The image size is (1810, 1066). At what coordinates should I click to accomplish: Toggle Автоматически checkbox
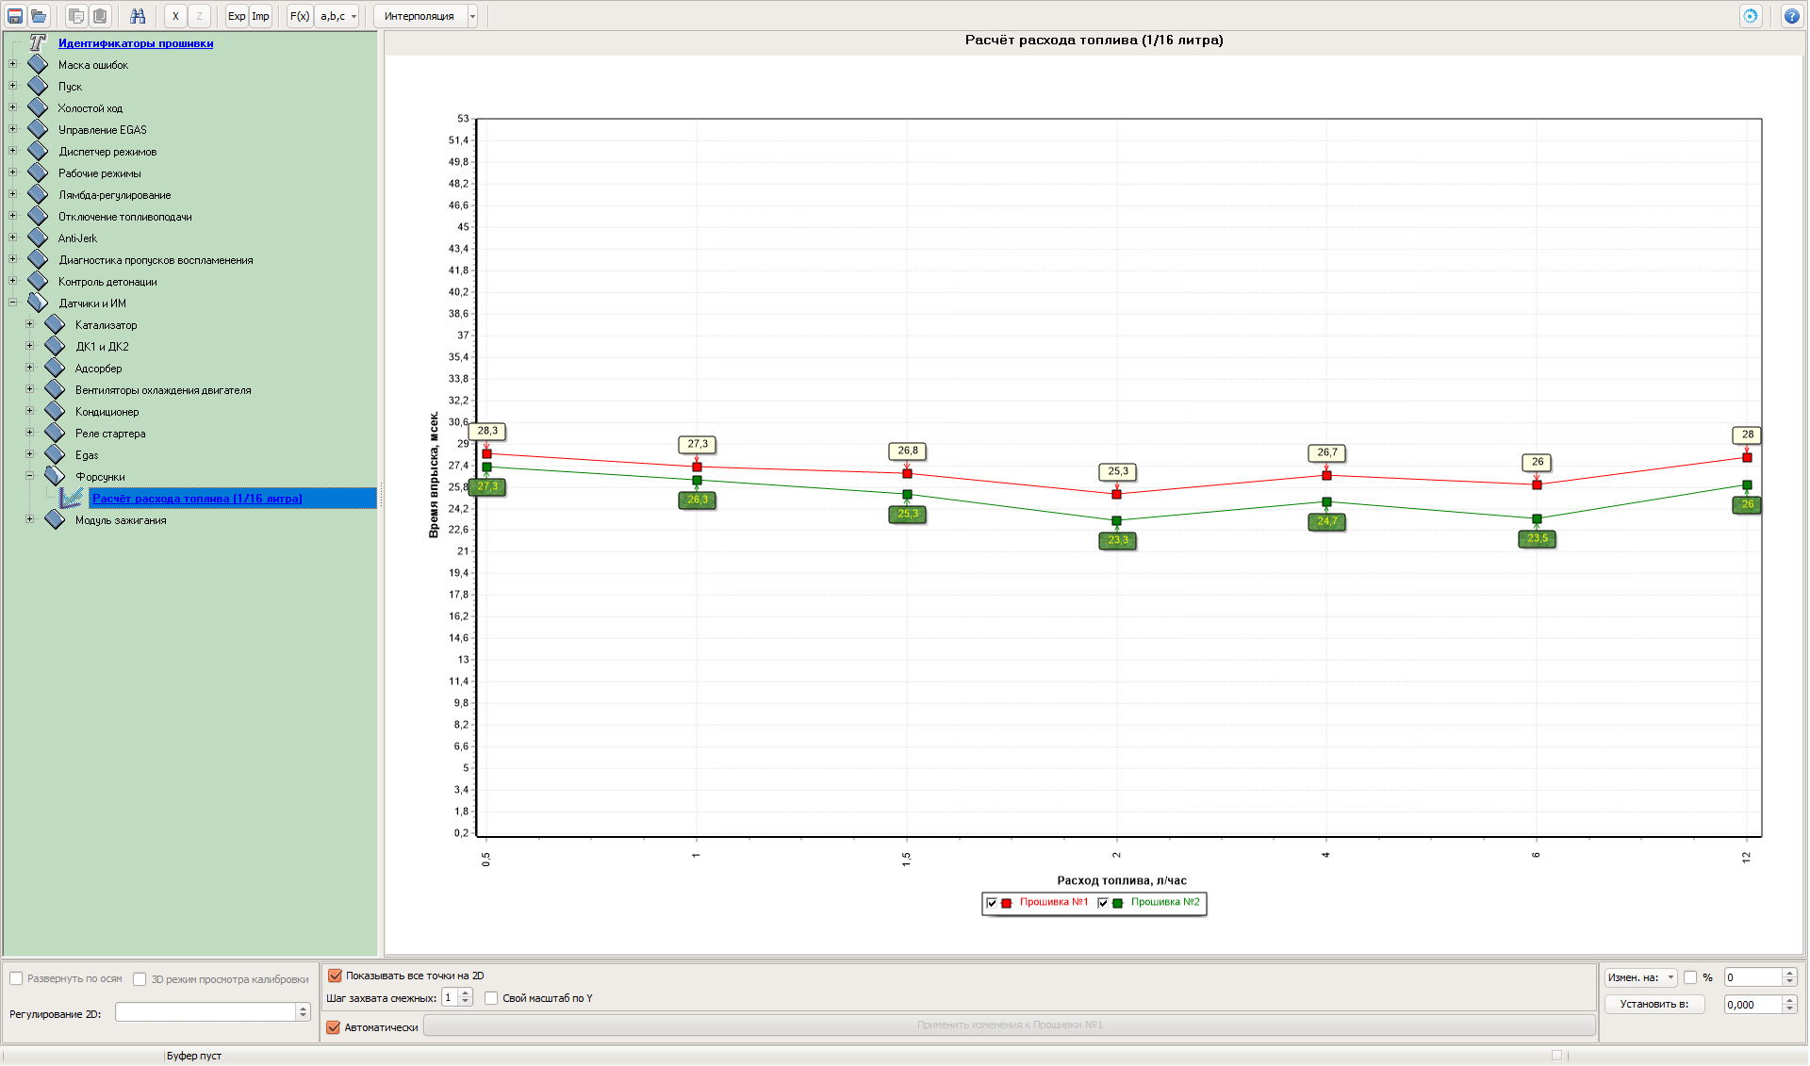pyautogui.click(x=334, y=1027)
